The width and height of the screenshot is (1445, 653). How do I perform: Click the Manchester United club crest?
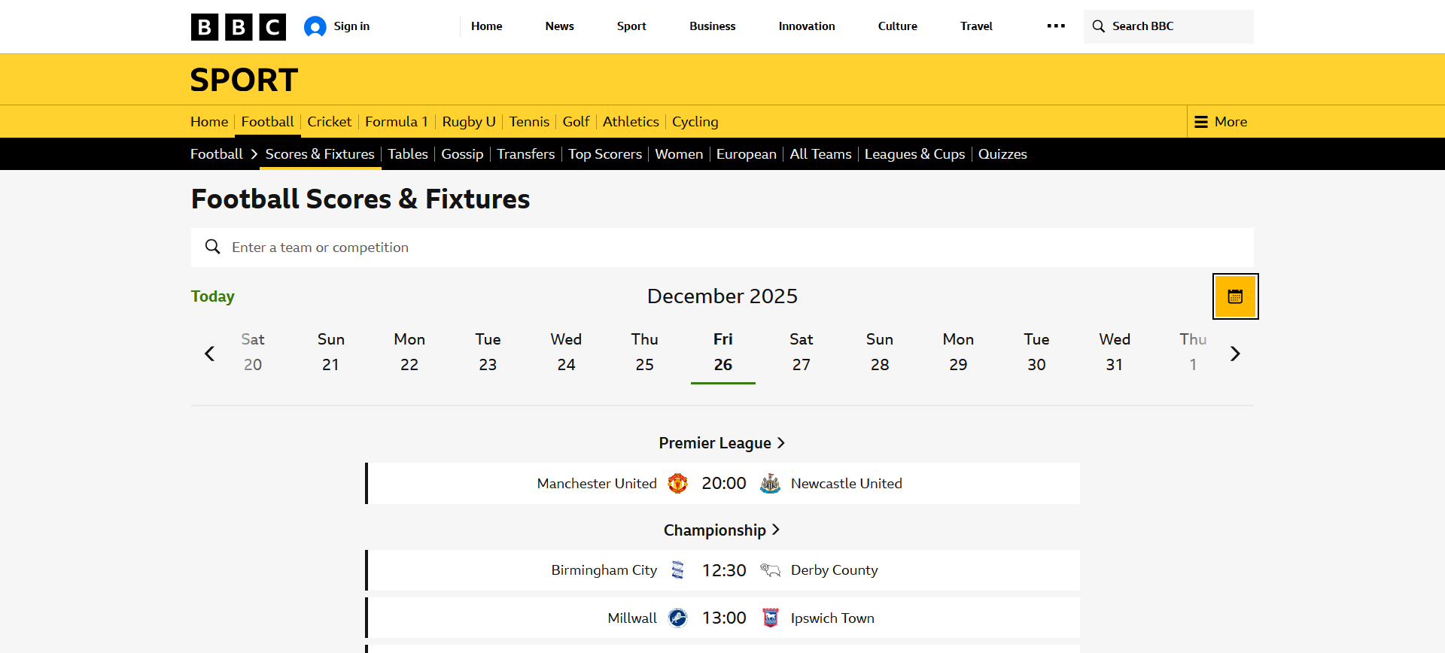(678, 484)
